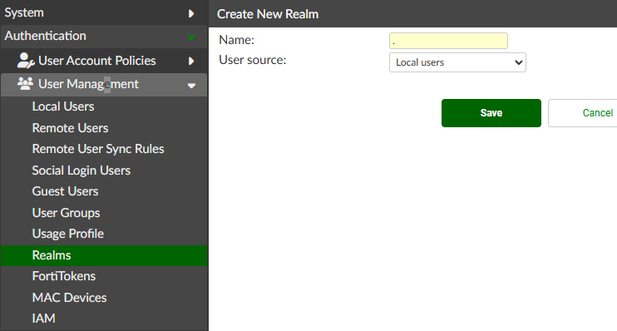Open User Account Policies

(104, 61)
